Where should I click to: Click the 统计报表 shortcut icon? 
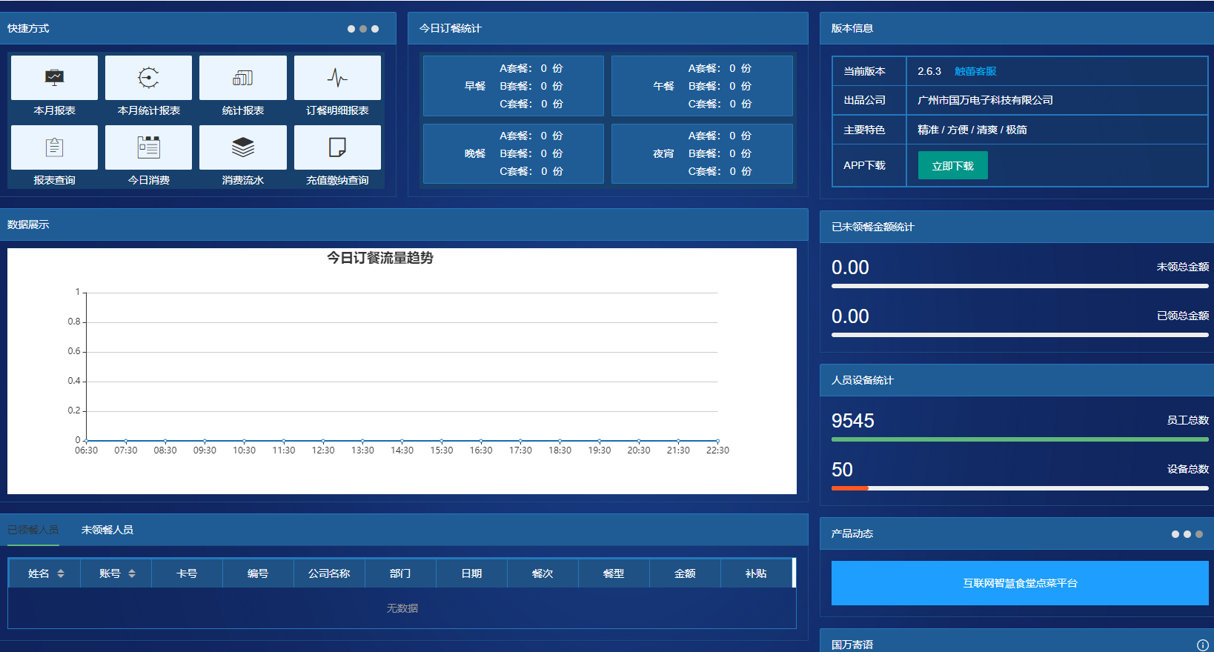tap(243, 78)
